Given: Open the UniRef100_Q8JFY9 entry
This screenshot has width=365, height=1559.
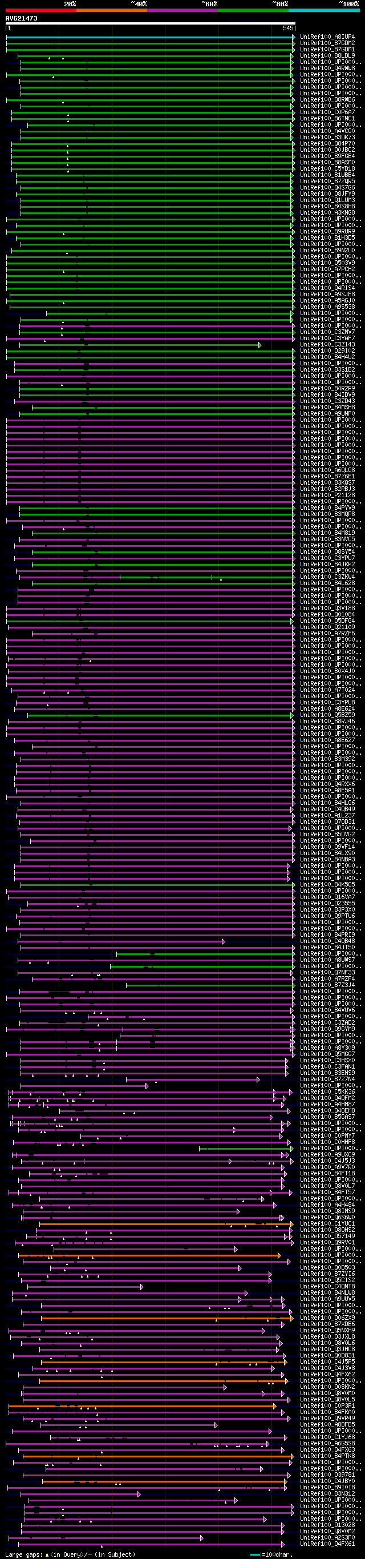Looking at the screenshot, I should point(327,194).
